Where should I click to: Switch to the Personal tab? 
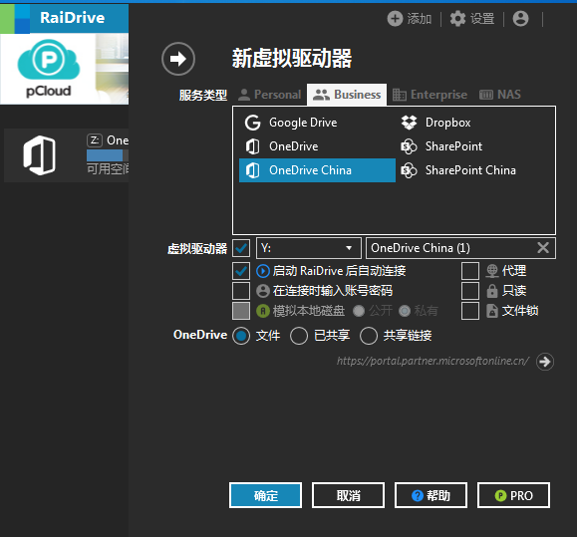click(270, 95)
